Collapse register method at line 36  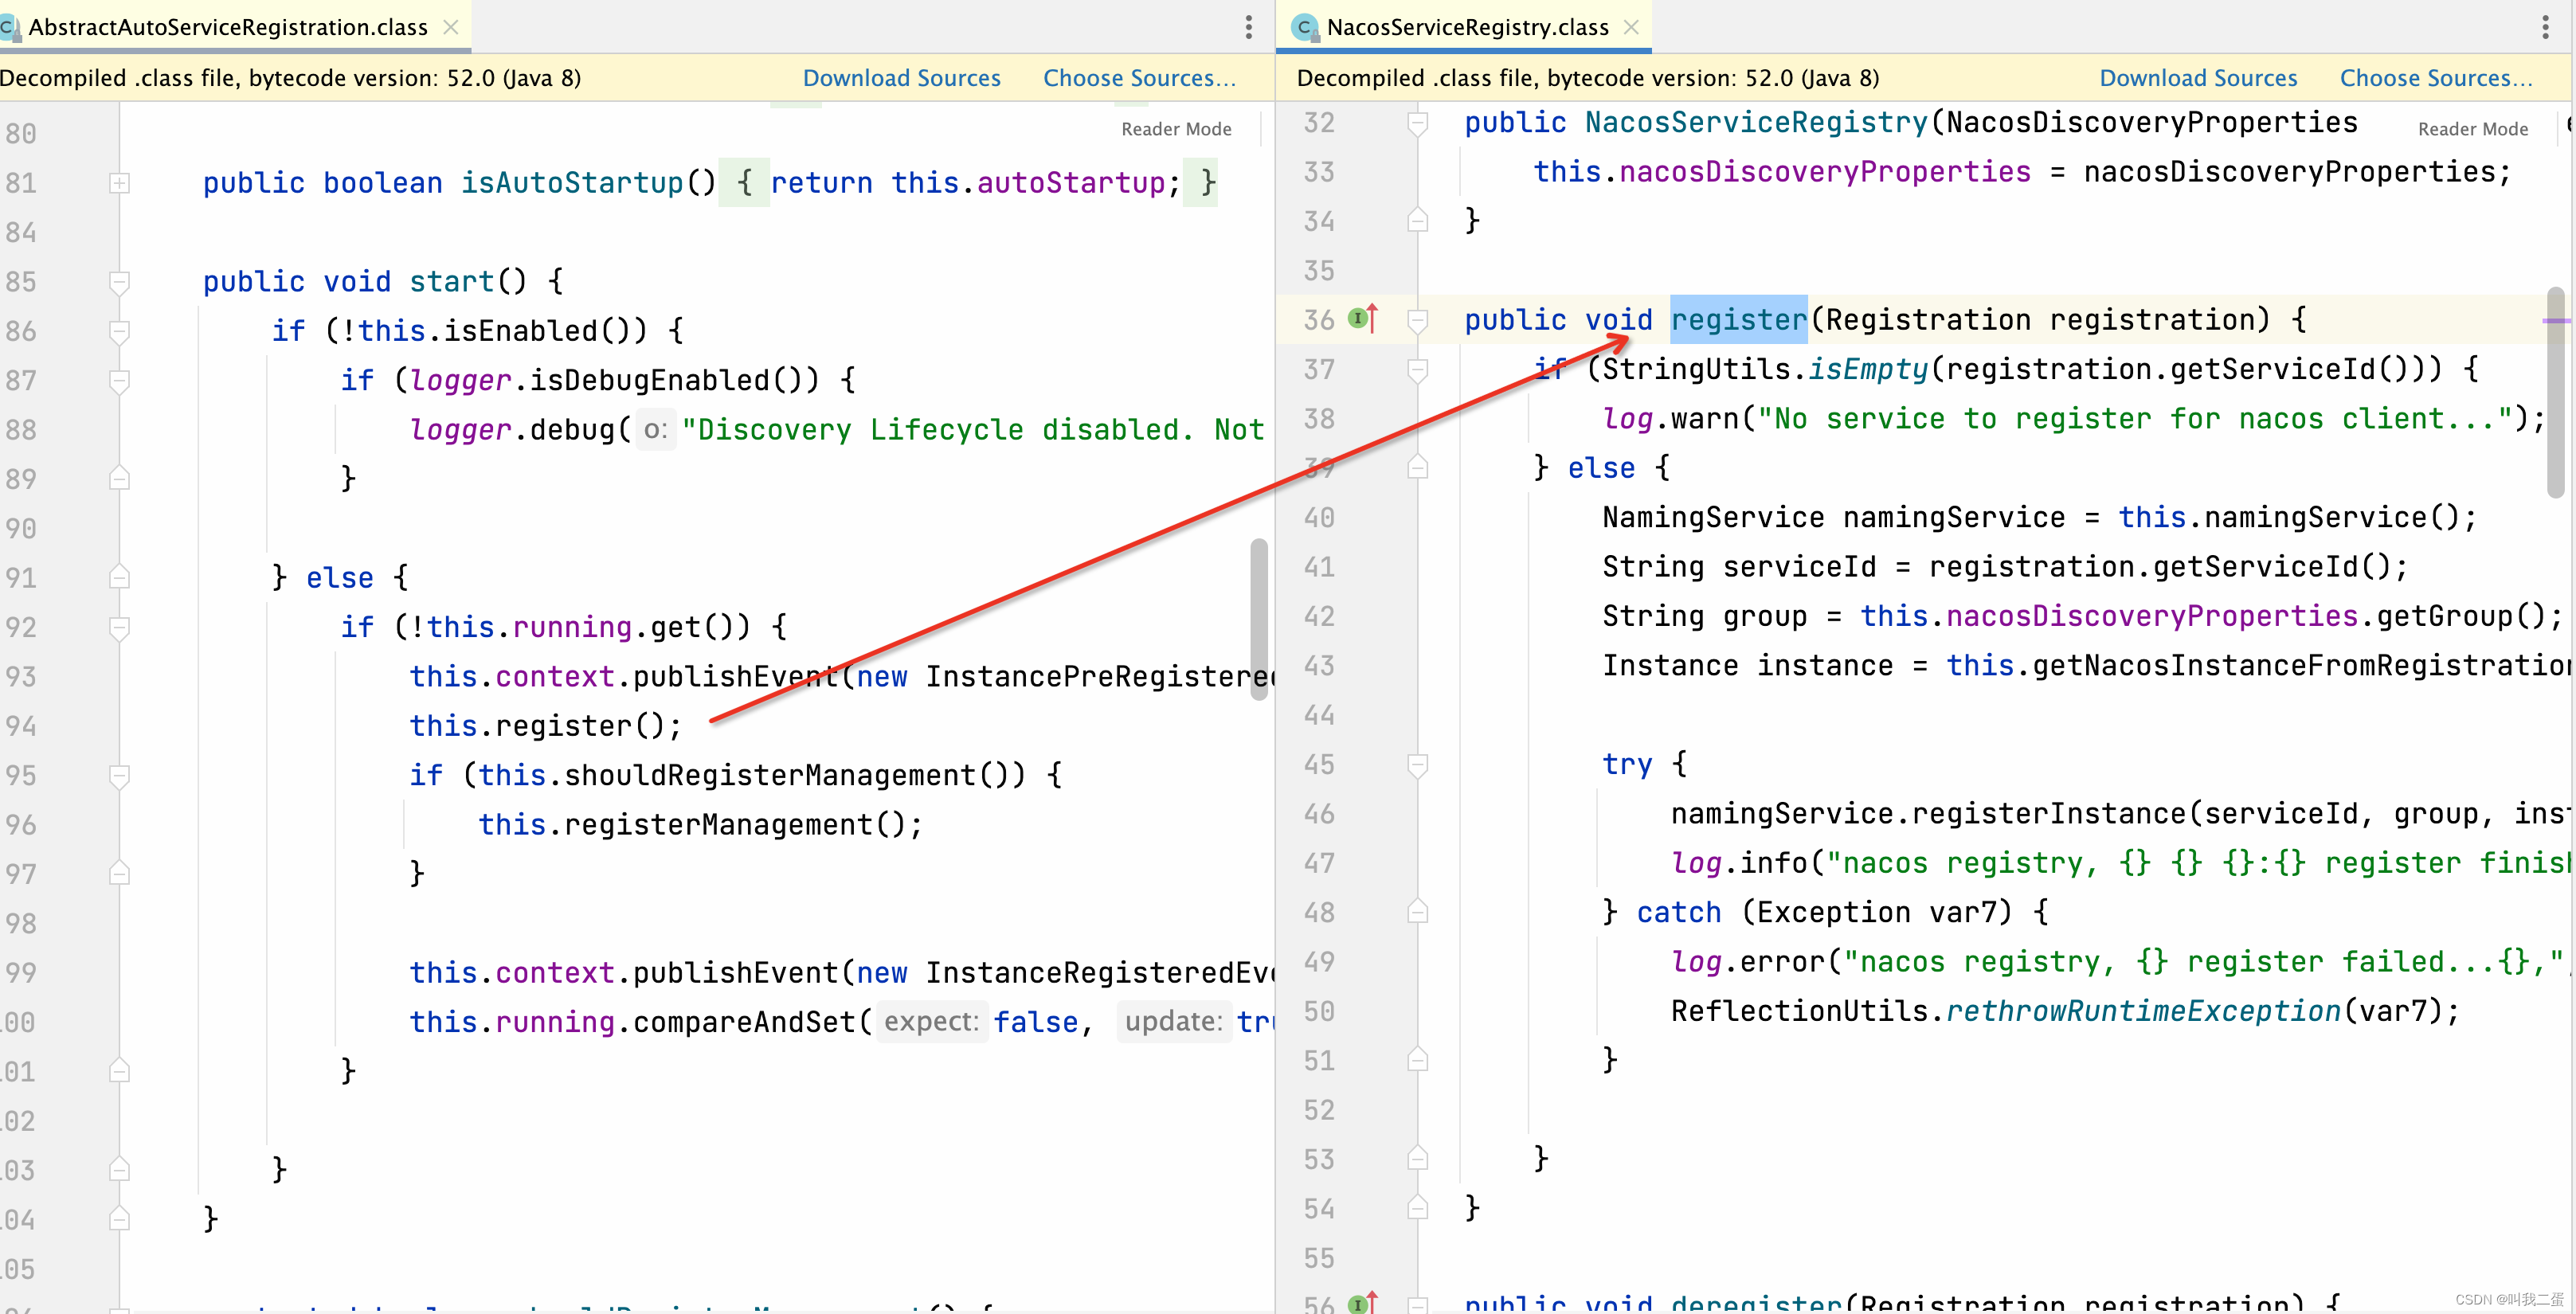[x=1417, y=320]
